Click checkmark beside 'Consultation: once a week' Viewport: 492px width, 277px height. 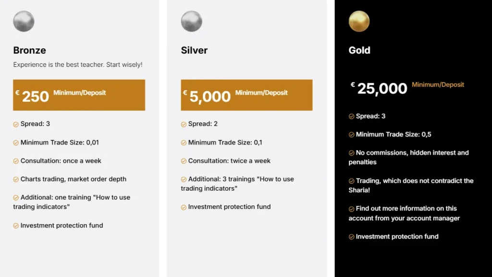coord(16,161)
